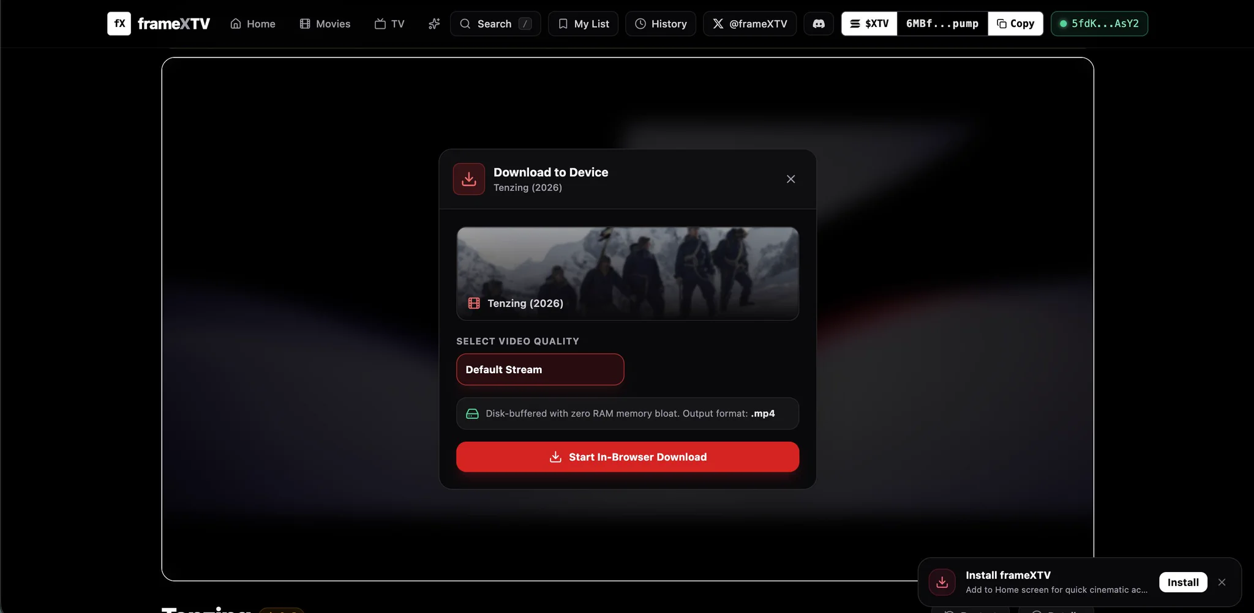The width and height of the screenshot is (1254, 613).
Task: Install the frameXTV app
Action: (1183, 582)
